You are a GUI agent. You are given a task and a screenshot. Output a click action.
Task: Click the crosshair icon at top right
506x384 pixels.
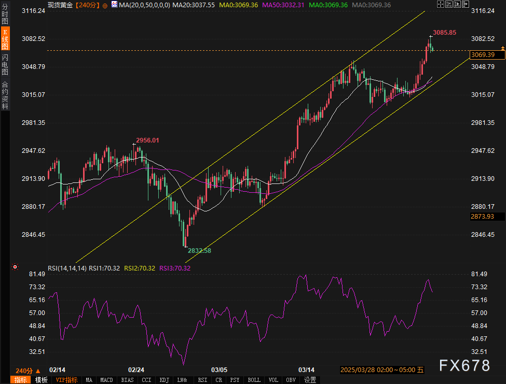(x=441, y=5)
